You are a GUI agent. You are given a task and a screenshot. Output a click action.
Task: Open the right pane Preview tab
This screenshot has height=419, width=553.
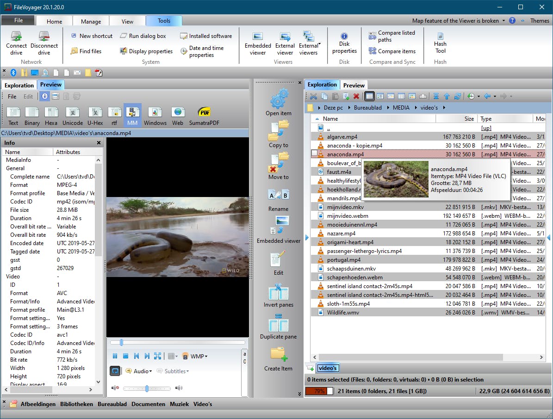click(354, 85)
